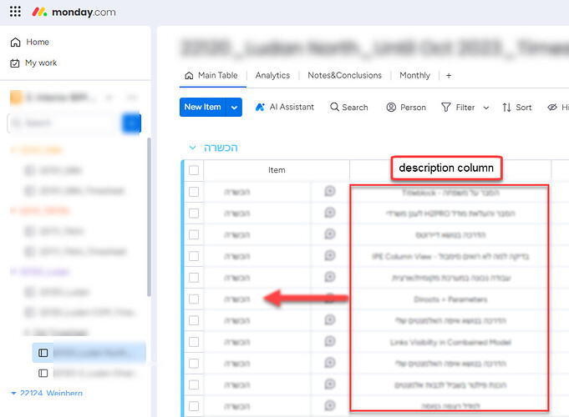This screenshot has width=569, height=417.
Task: Expand the 22124_Weinberg folder arrow
Action: [14, 393]
